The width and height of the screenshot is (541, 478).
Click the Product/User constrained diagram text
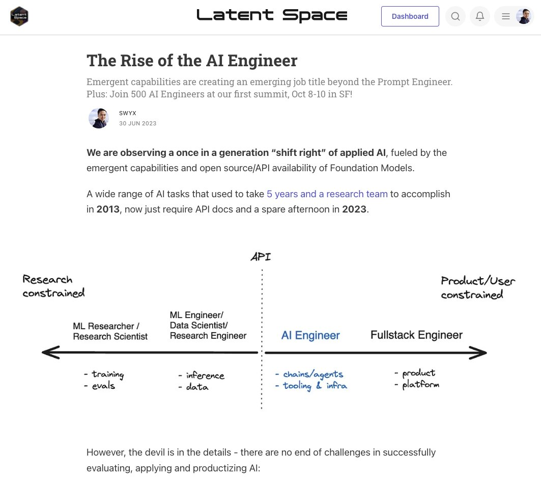pyautogui.click(x=478, y=287)
